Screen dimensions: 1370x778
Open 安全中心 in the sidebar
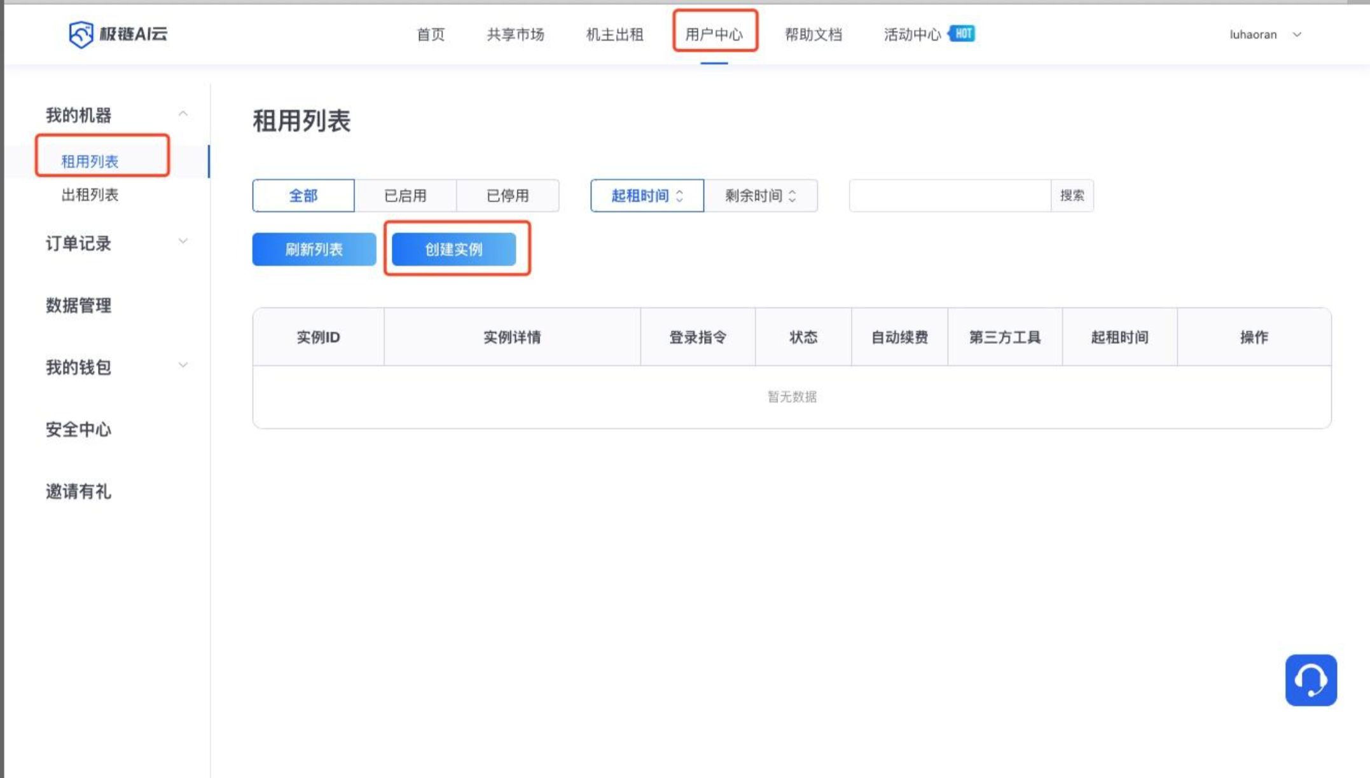pyautogui.click(x=78, y=430)
